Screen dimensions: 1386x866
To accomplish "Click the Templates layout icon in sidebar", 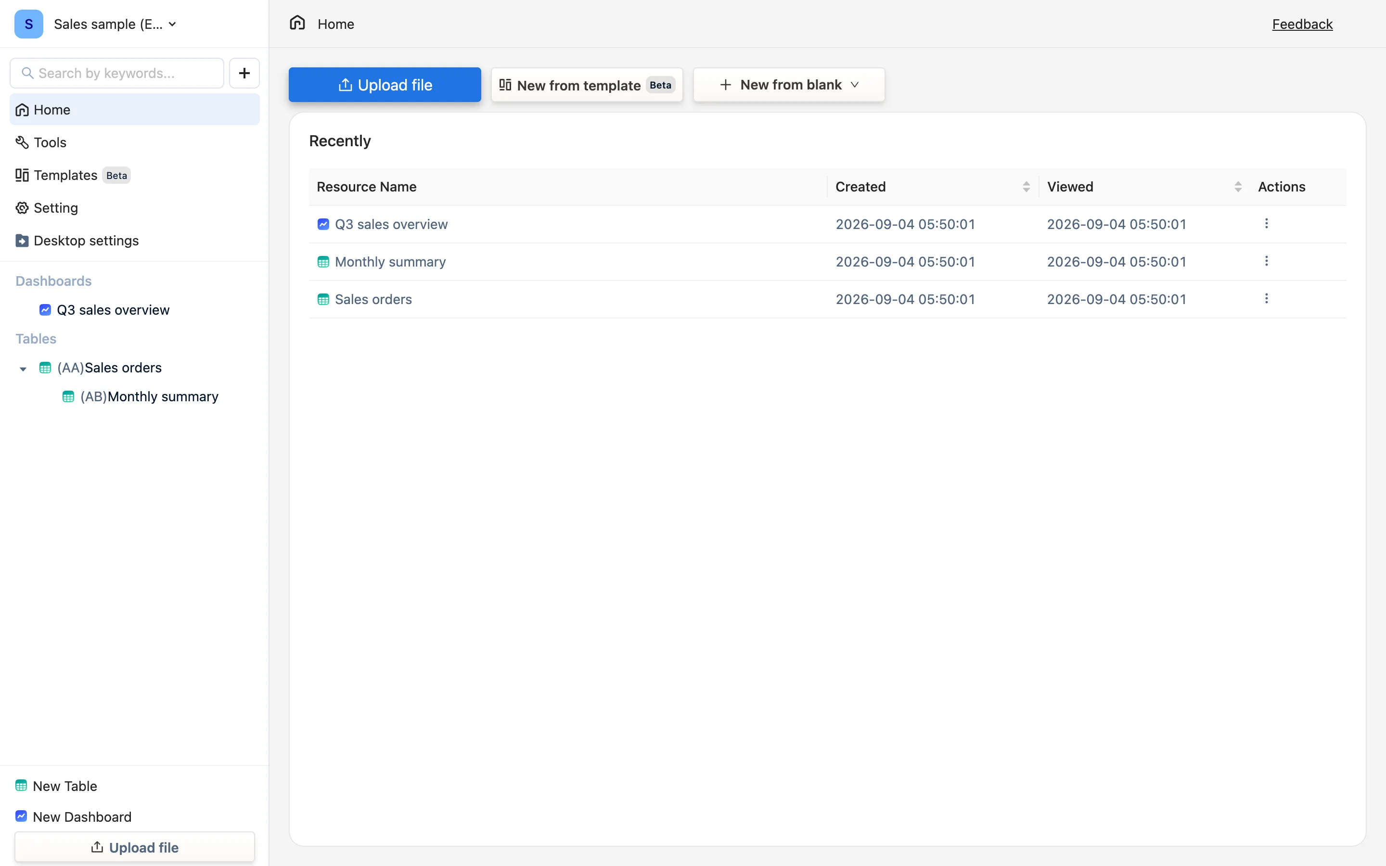I will tap(22, 175).
